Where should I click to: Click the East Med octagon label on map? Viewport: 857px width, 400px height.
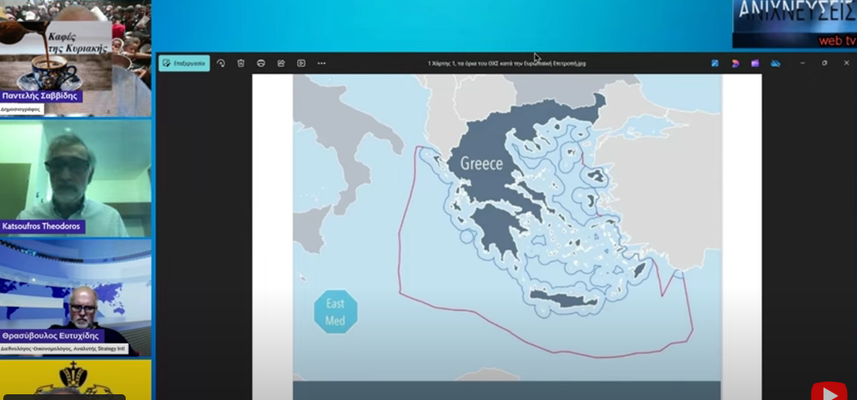click(335, 312)
